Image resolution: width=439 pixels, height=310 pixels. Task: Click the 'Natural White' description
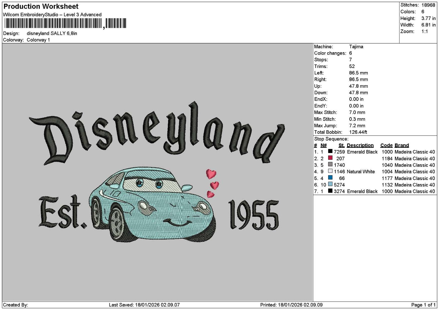361,172
